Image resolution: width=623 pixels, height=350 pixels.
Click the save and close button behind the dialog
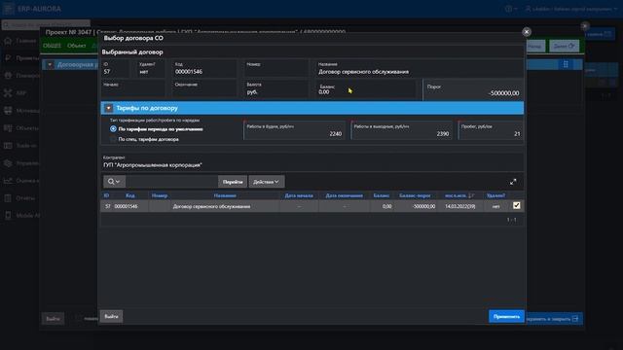[554, 319]
